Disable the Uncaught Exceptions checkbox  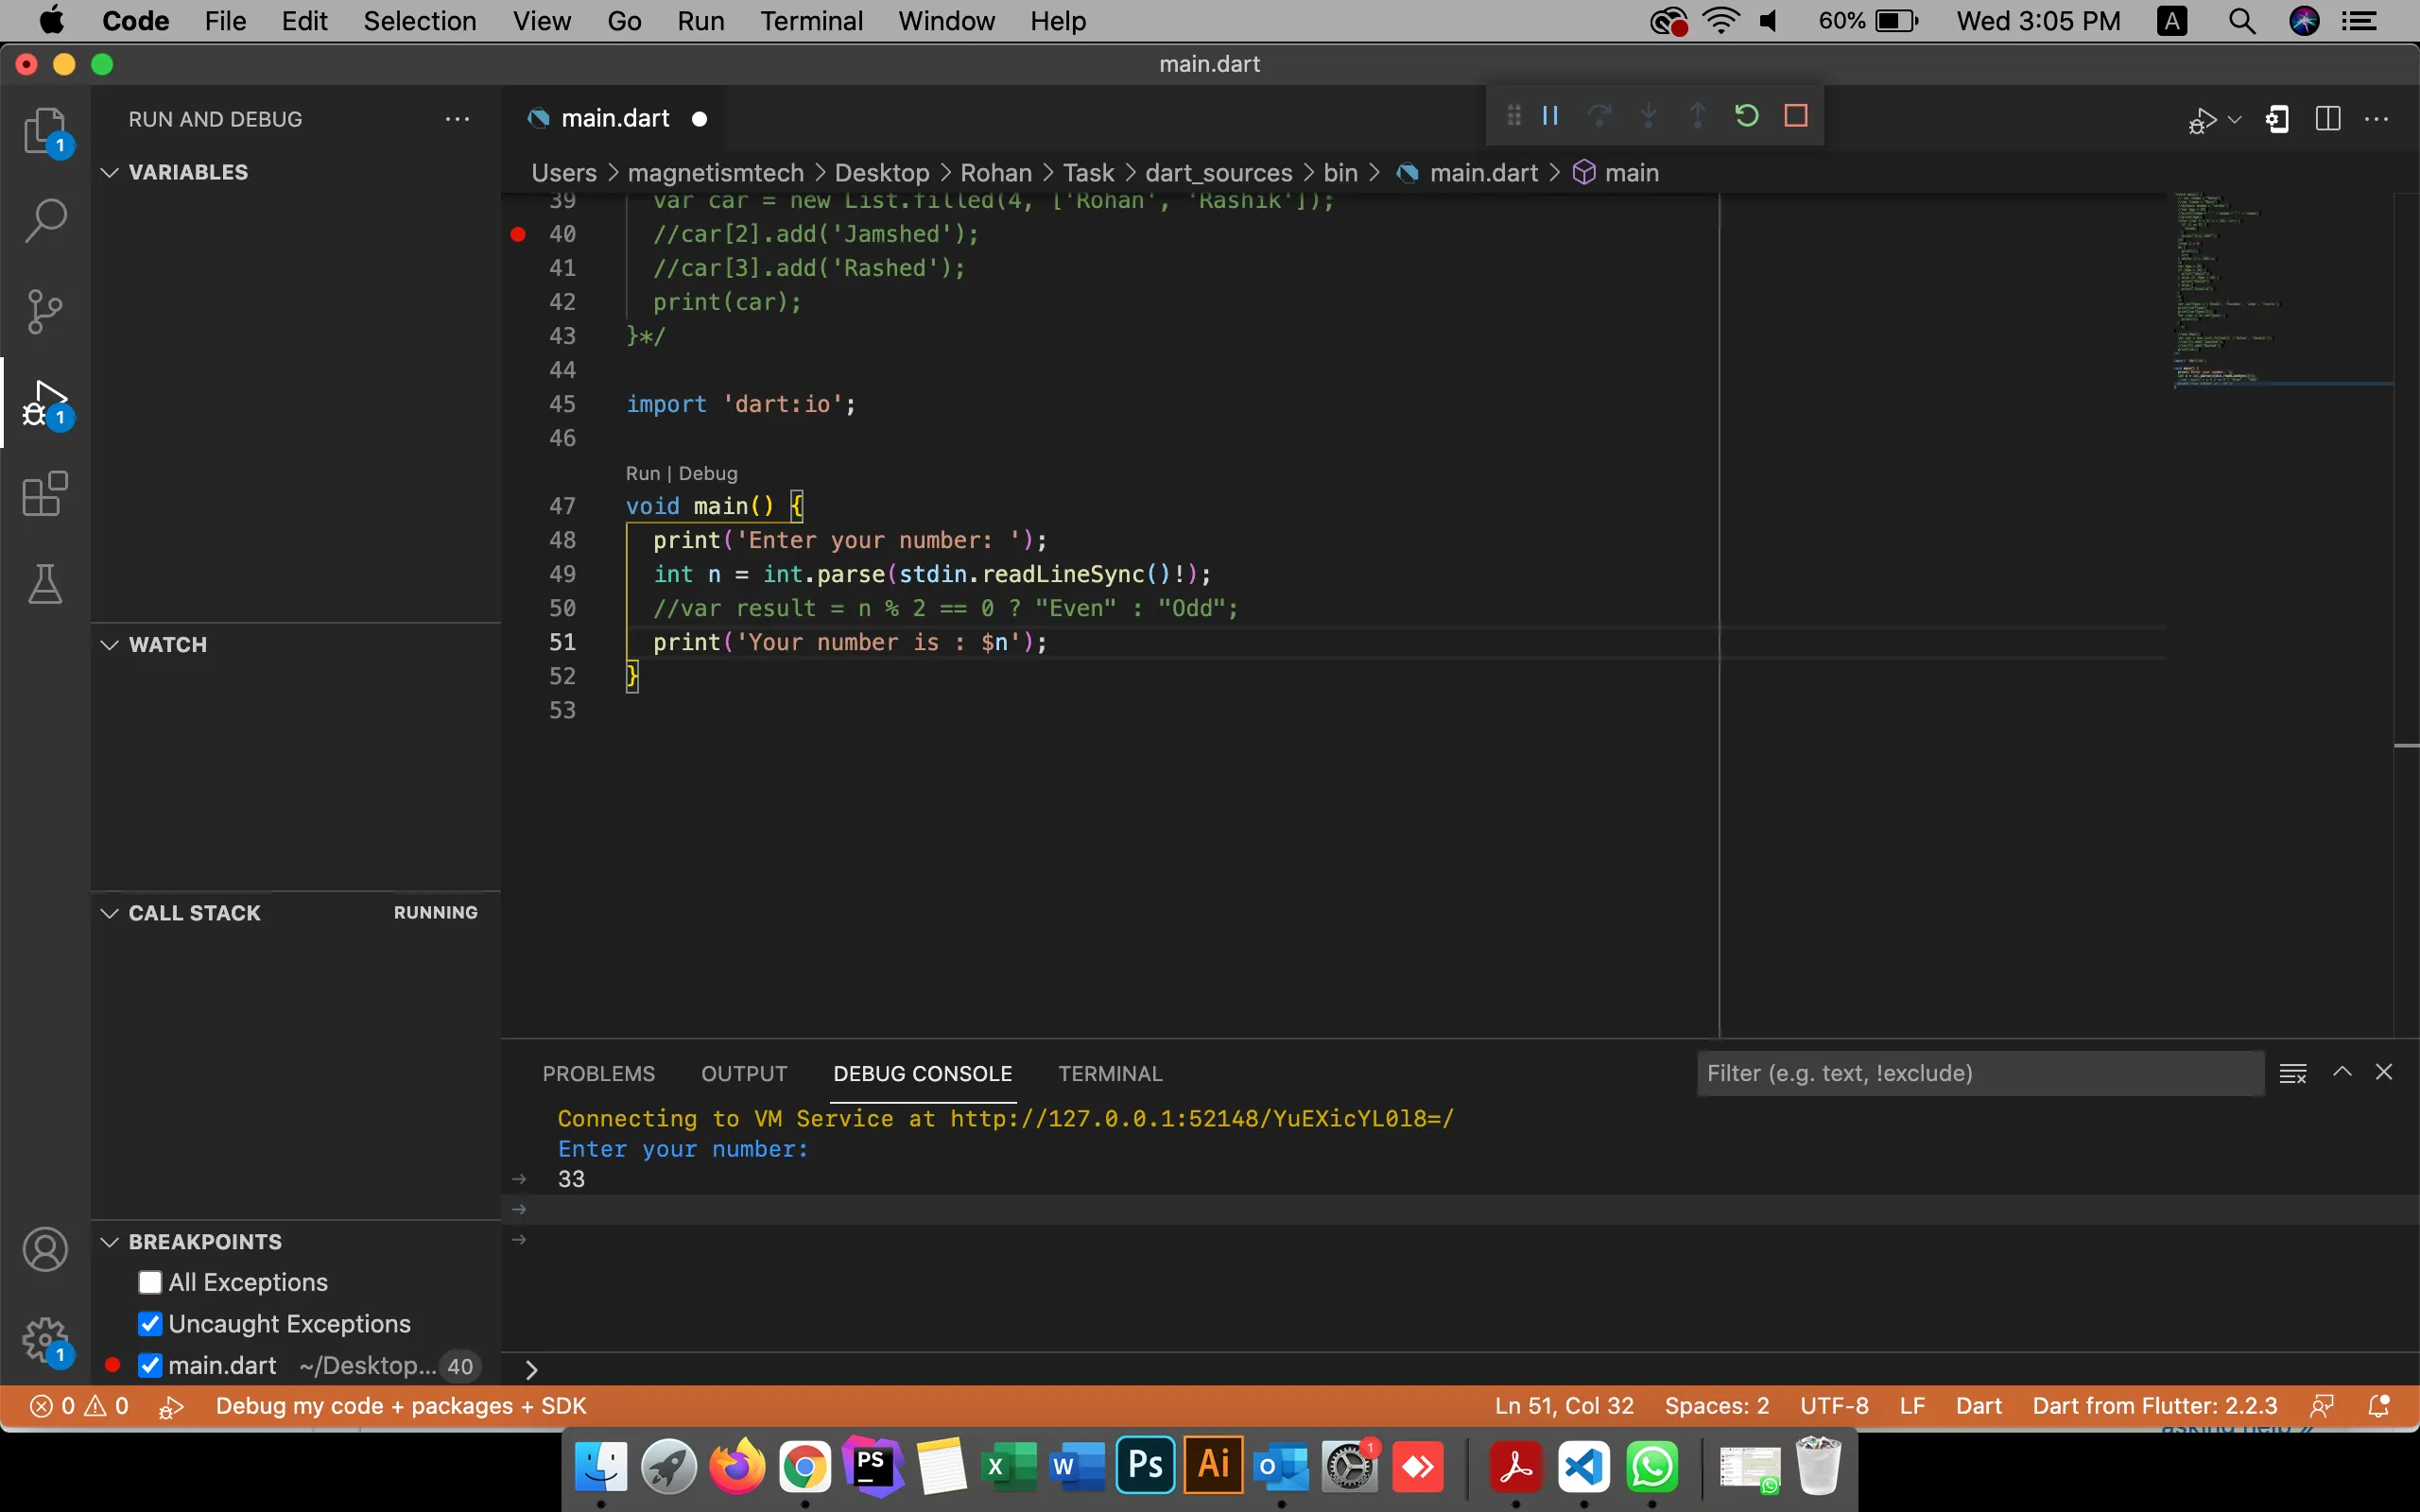tap(150, 1324)
